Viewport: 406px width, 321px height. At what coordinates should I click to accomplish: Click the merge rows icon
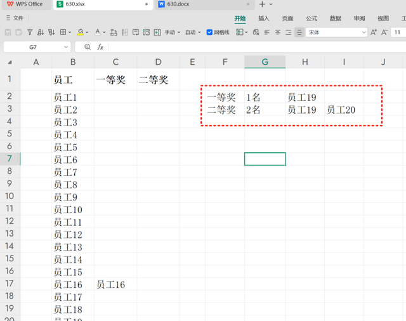(114, 32)
